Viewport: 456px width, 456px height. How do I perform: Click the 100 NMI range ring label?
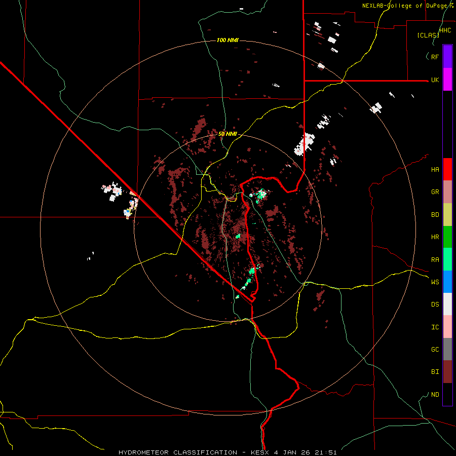pyautogui.click(x=227, y=40)
